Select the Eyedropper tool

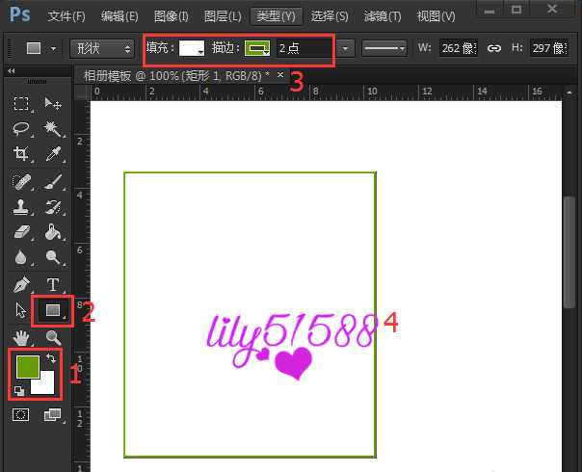point(53,153)
